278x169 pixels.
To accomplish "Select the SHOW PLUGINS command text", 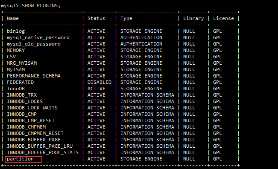I will tap(41, 6).
